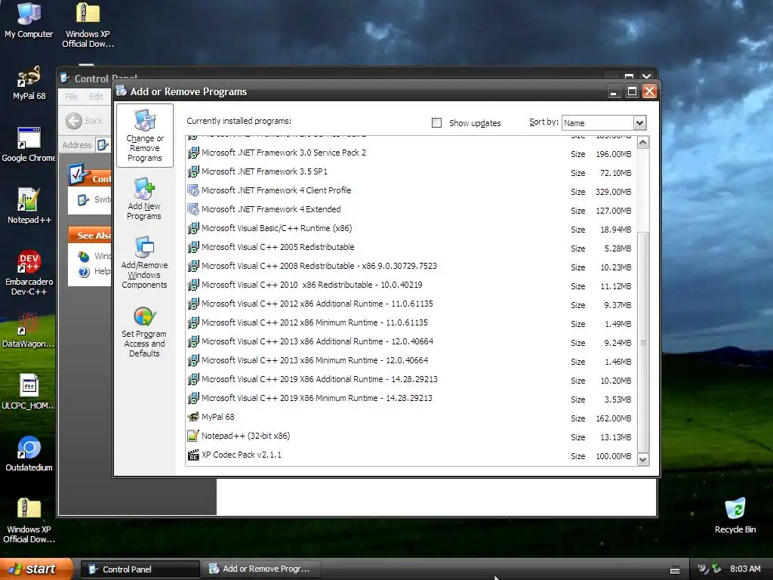Open the Sort by Name dropdown
Viewport: 773px width, 580px height.
tap(639, 123)
